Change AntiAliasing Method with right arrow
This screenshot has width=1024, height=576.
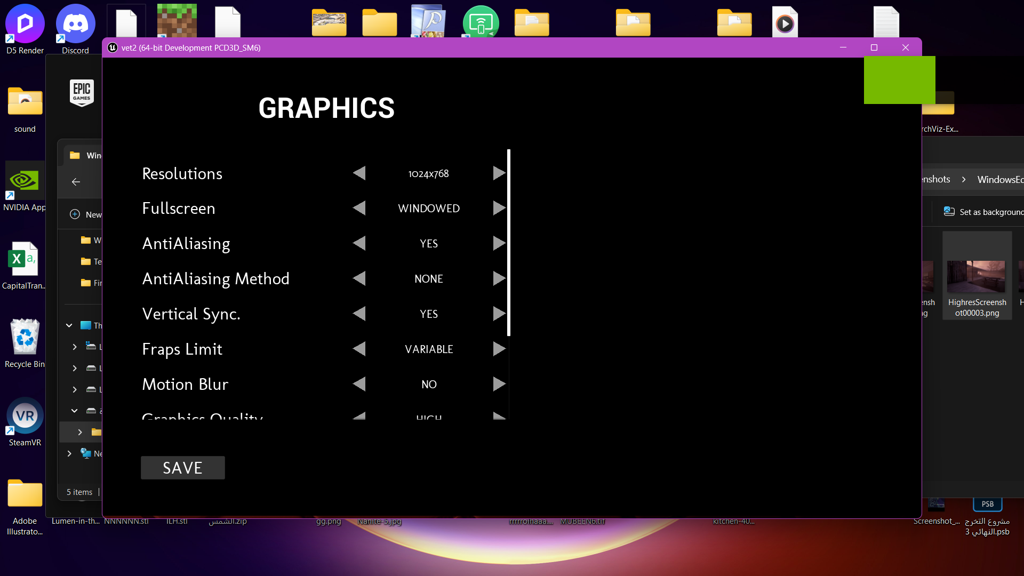click(499, 278)
